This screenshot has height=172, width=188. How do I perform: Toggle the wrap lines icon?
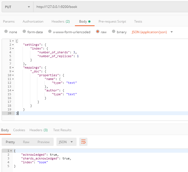click(x=83, y=142)
